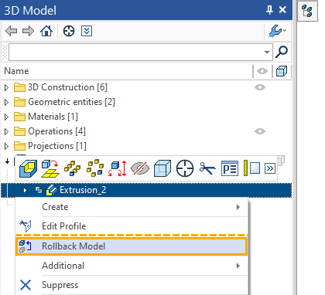325x295 pixels.
Task: Click the move/rotate cube with red arrows icon
Action: pos(118,168)
